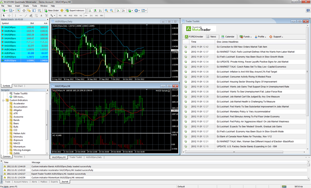Viewport: 311px width, 188px height.
Task: Switch timeframe to H1
Action: [x=81, y=15]
